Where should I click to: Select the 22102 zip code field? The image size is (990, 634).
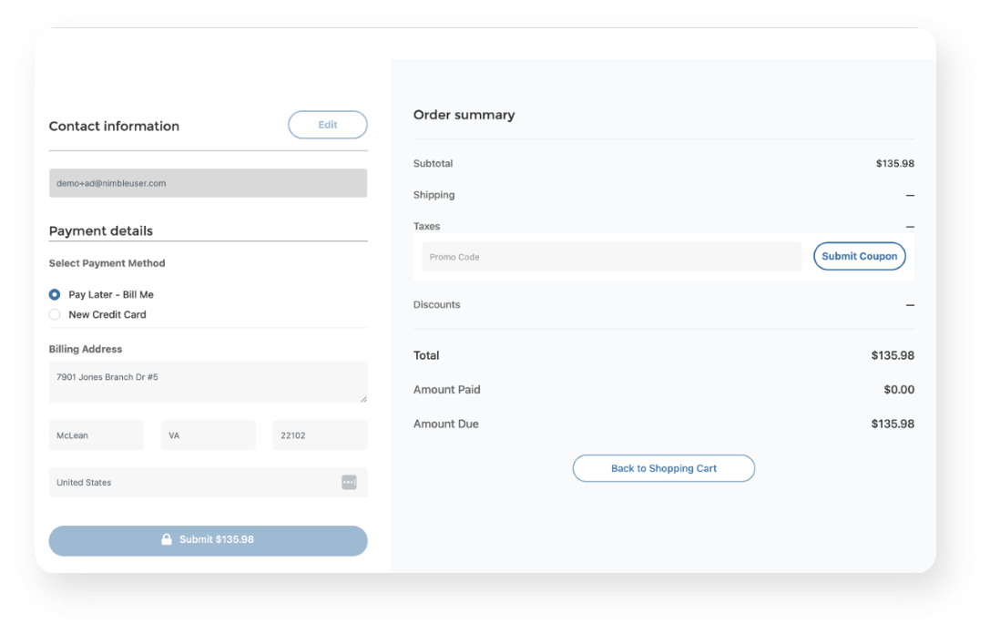320,435
